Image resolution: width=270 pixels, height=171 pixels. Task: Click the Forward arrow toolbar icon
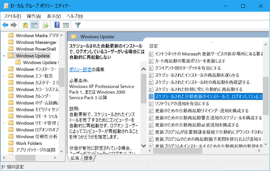click(x=14, y=25)
